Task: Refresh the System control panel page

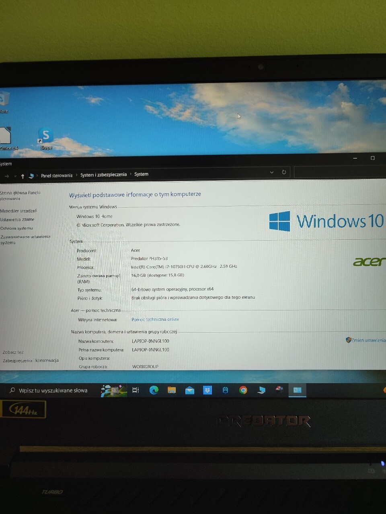Action: coord(284,172)
